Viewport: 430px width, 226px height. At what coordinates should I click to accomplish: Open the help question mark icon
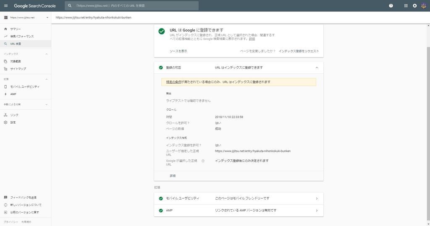(391, 6)
